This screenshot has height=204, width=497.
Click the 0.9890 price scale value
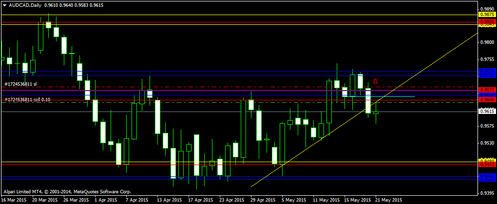(487, 9)
